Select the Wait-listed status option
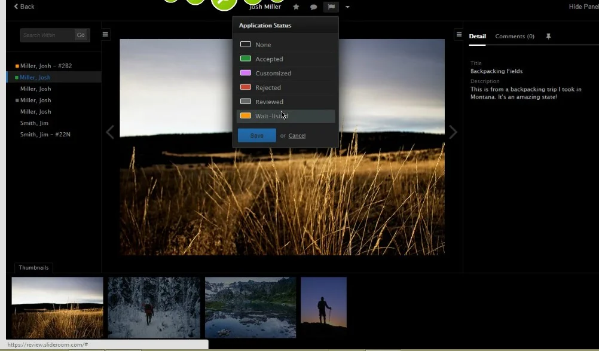Viewport: 599px width, 351px height. (x=286, y=116)
